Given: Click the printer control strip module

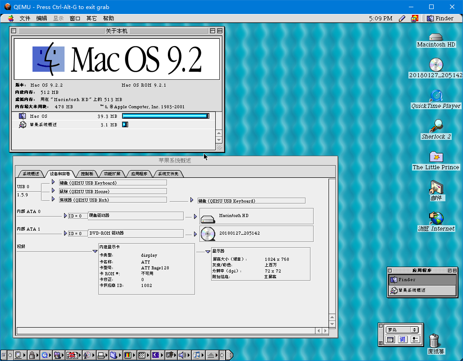Looking at the screenshot, I should tap(102, 355).
